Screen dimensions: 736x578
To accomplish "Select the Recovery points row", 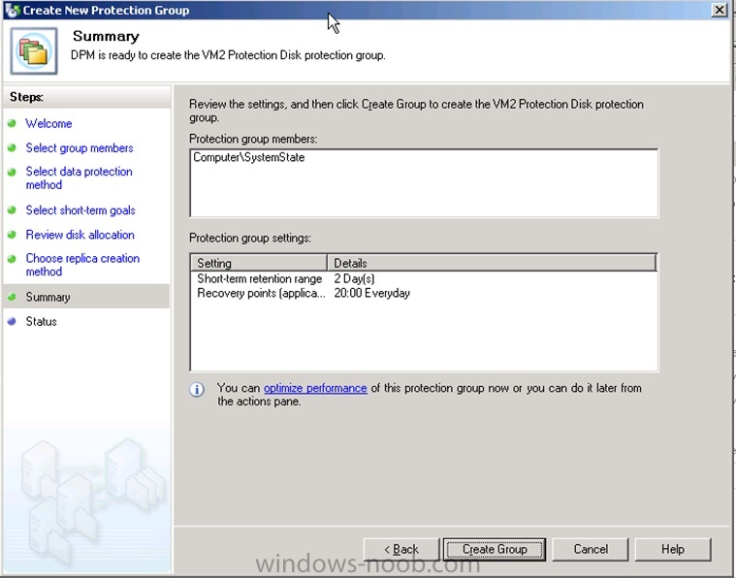I will point(424,294).
